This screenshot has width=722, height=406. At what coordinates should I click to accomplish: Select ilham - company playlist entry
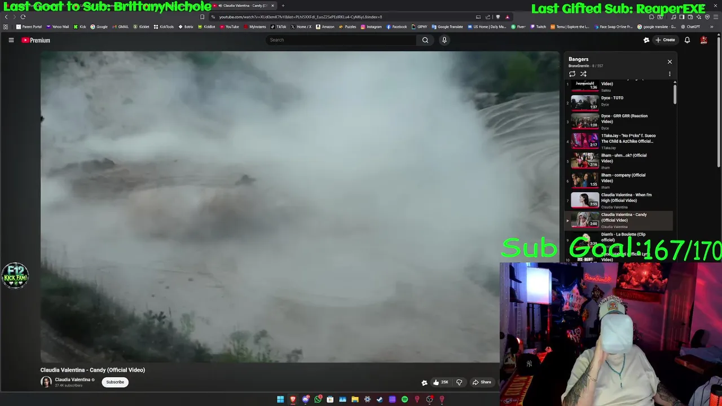click(619, 180)
